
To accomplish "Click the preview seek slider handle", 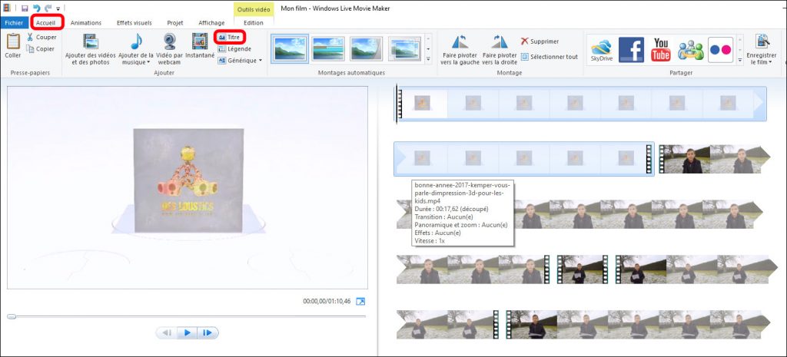I will pos(12,316).
